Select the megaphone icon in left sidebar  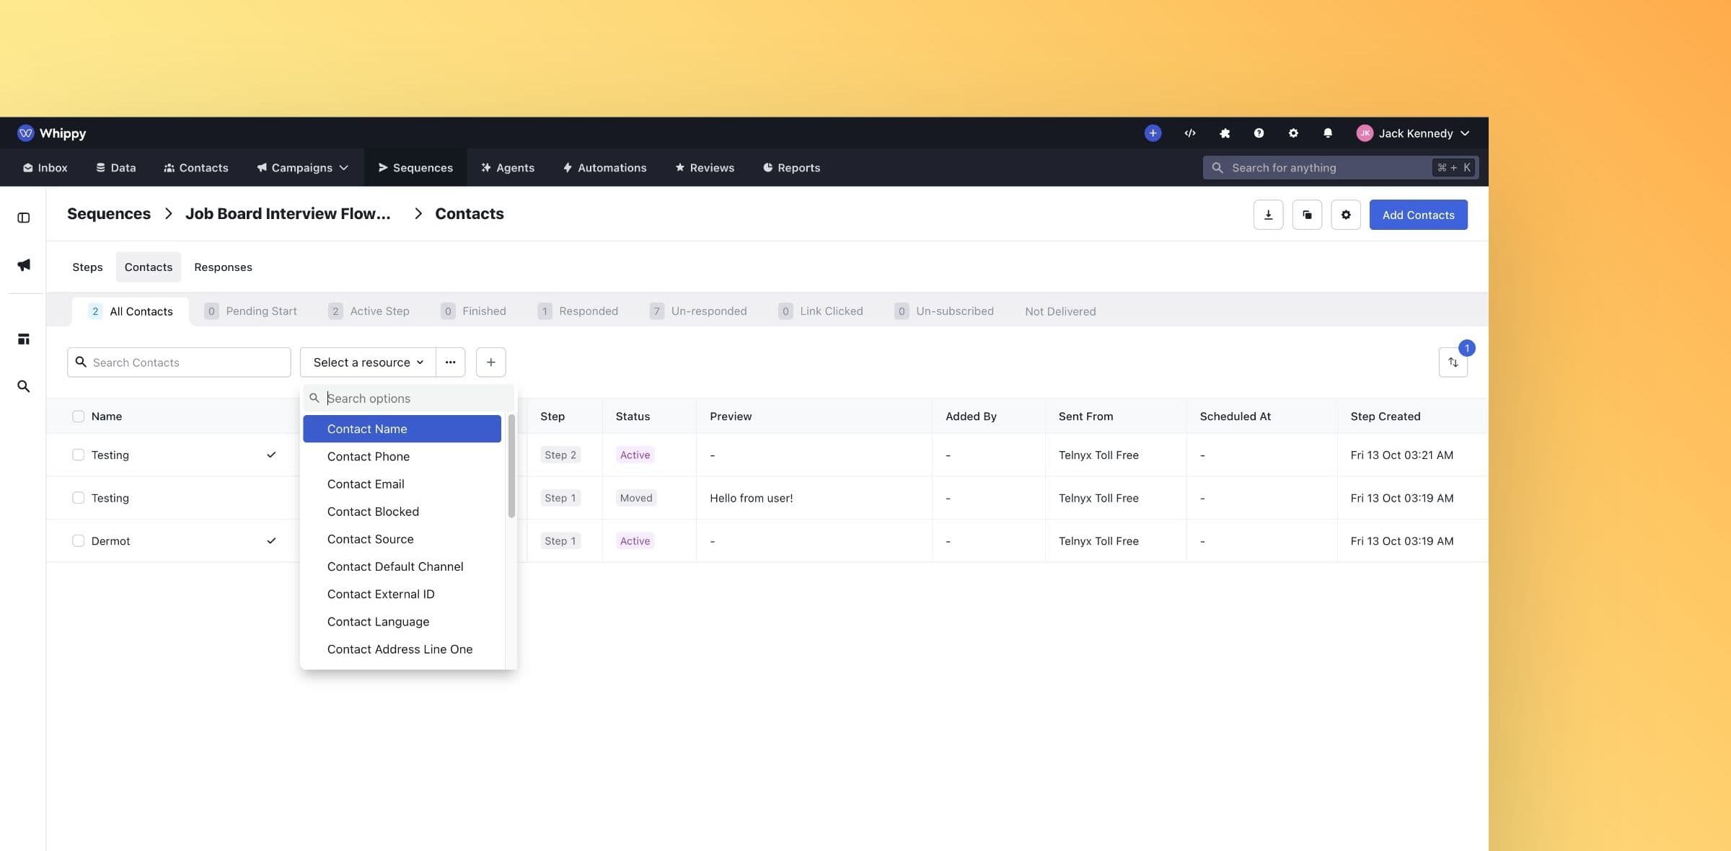(23, 265)
